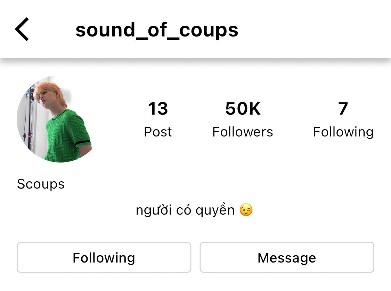
Task: Open the Following label beneath the 7
Action: 343,132
